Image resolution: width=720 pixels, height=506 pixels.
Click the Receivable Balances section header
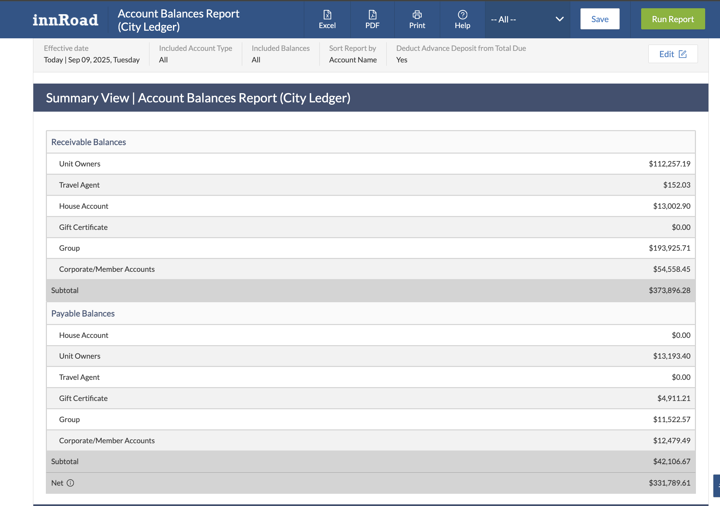(88, 142)
